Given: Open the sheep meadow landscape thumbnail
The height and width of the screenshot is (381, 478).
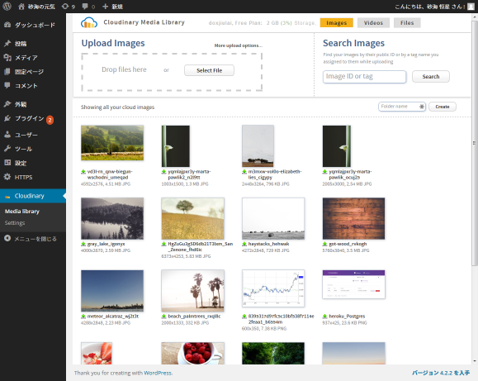Looking at the screenshot, I should (x=112, y=143).
